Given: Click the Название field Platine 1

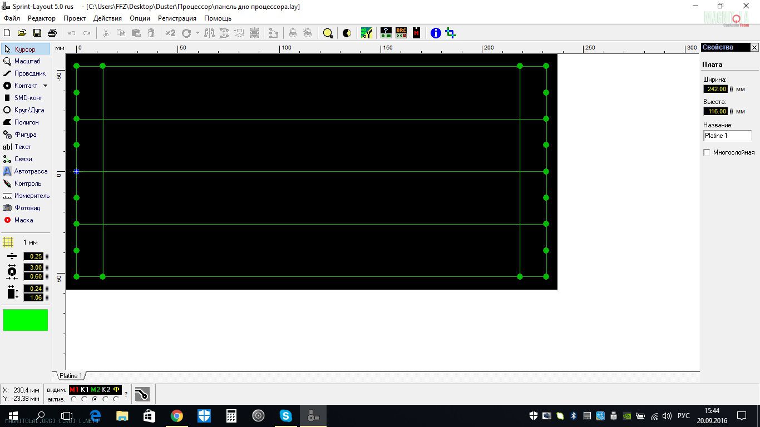Looking at the screenshot, I should point(727,136).
